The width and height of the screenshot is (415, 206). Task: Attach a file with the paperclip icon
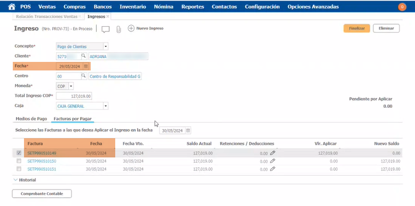tap(118, 29)
